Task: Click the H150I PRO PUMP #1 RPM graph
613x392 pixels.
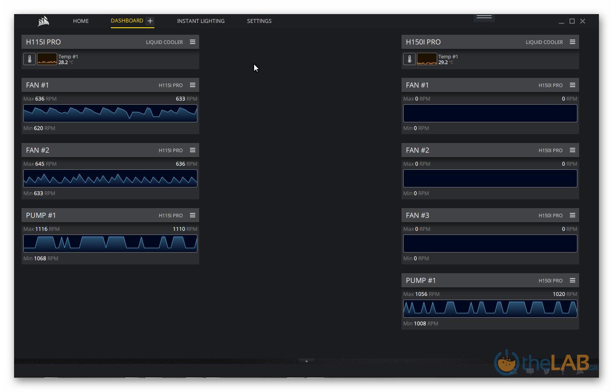Action: [490, 308]
